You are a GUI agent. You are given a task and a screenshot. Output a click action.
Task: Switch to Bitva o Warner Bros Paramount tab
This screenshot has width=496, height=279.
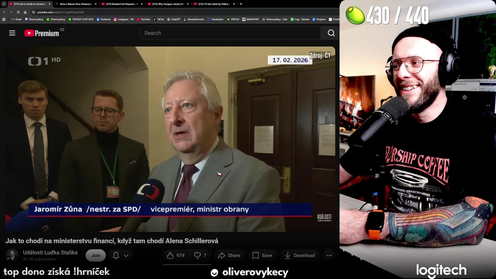(x=76, y=4)
